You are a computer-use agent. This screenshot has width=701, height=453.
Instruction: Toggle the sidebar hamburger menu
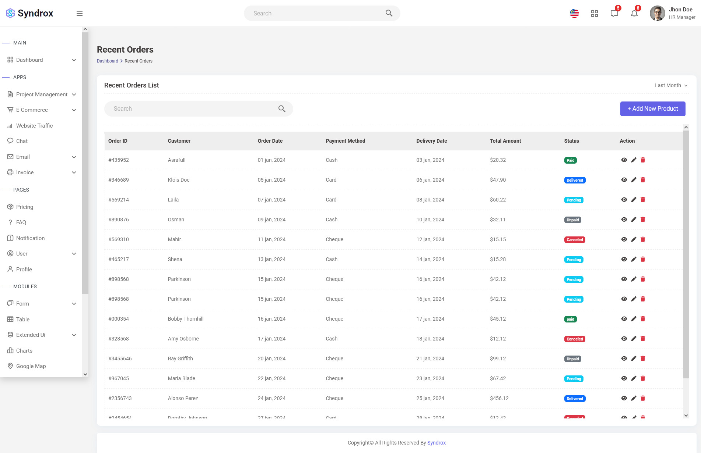click(x=80, y=14)
